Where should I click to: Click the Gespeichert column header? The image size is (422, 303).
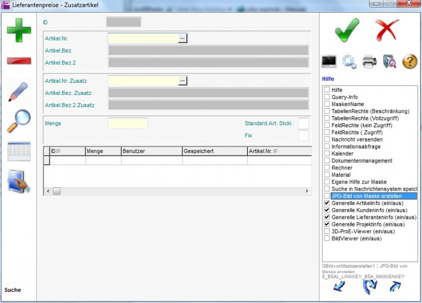click(214, 151)
